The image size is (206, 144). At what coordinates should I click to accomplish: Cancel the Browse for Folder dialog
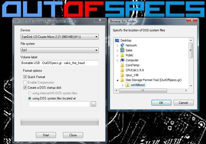coord(184,103)
